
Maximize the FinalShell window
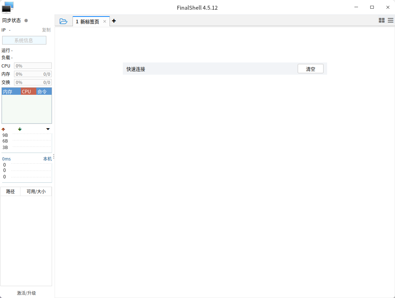372,7
